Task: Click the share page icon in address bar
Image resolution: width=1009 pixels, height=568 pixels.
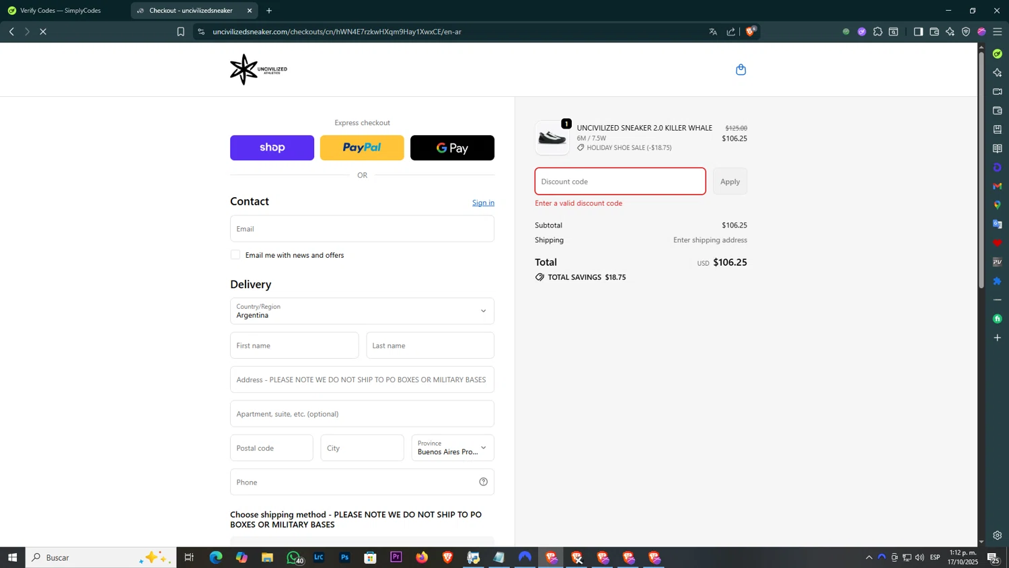Action: (731, 32)
